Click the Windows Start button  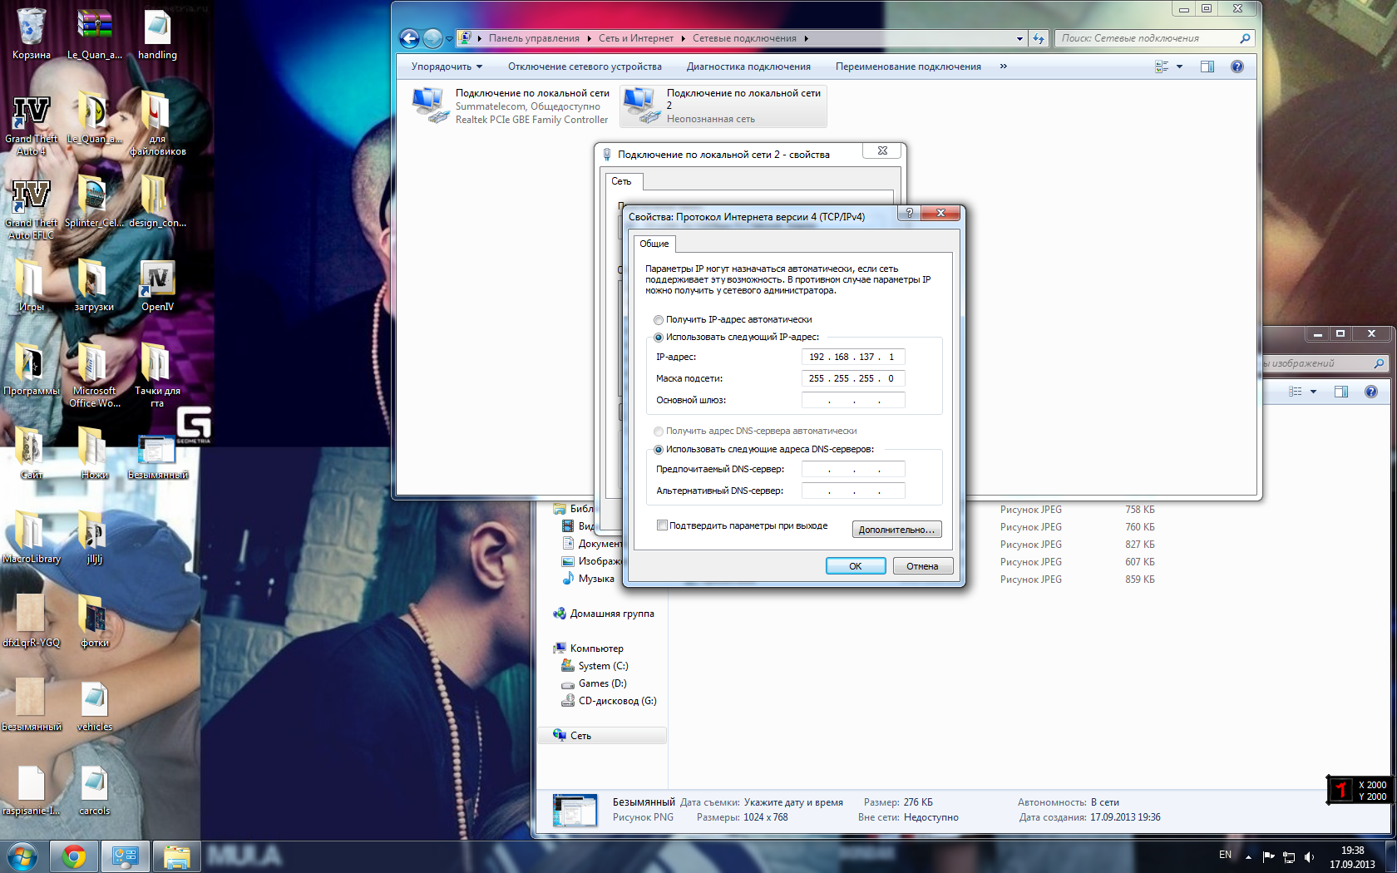[x=22, y=856]
